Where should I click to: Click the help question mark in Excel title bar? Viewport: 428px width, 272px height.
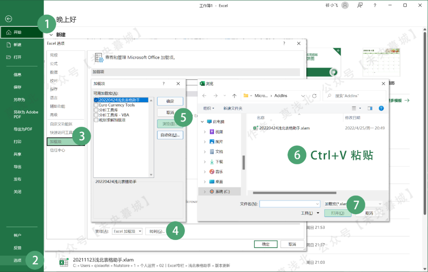click(x=375, y=5)
